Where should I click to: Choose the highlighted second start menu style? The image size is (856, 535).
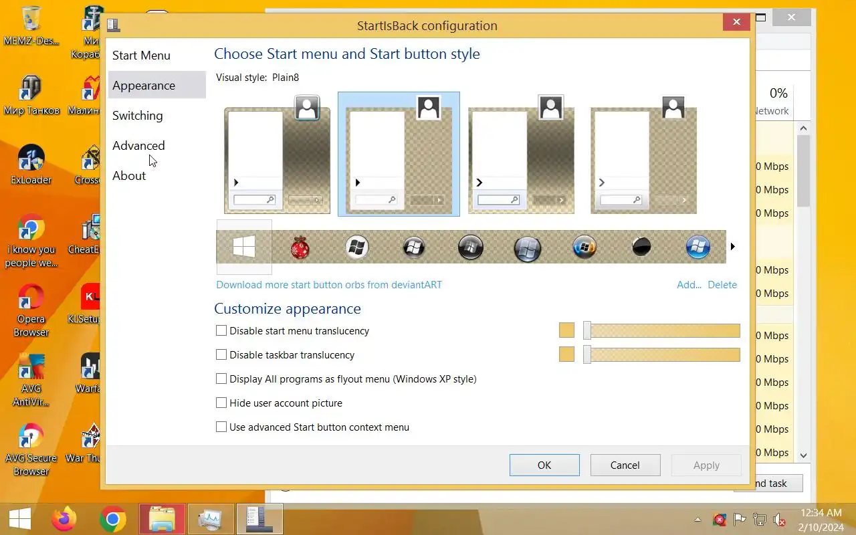tap(399, 154)
